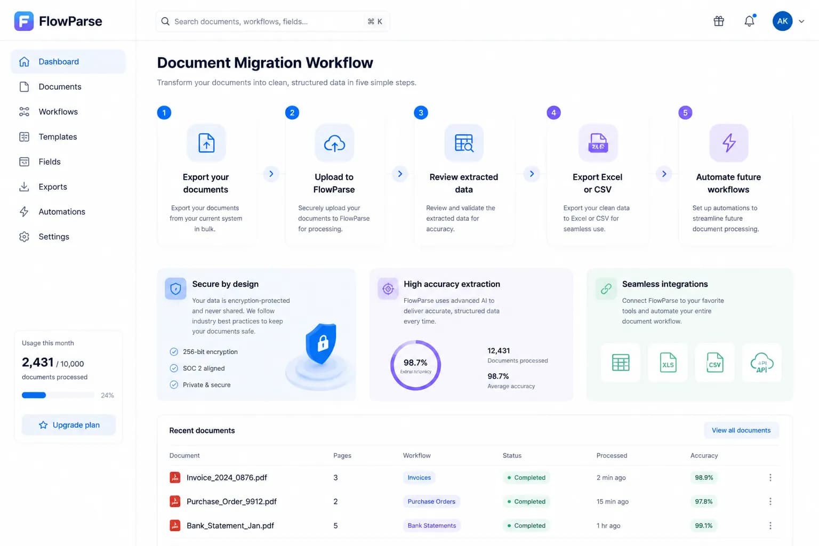The width and height of the screenshot is (819, 546).
Task: Click the Purchase Orders workflow tag
Action: tap(431, 502)
